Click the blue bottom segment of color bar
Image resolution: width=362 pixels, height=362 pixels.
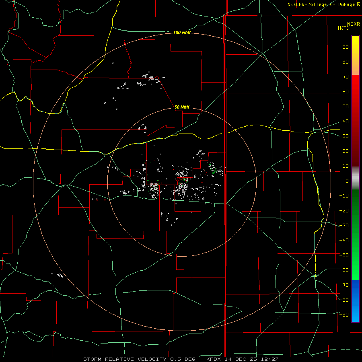point(355,301)
